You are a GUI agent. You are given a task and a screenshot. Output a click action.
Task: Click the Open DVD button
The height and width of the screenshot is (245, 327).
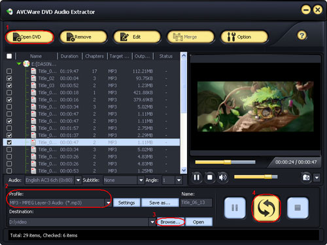point(29,37)
